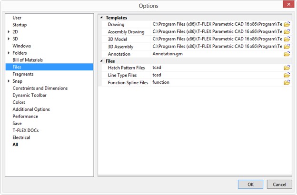Expand the 3D tree node arrow

[x=9, y=39]
